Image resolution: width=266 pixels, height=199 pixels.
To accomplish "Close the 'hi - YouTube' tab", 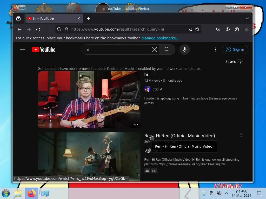I will (x=79, y=18).
